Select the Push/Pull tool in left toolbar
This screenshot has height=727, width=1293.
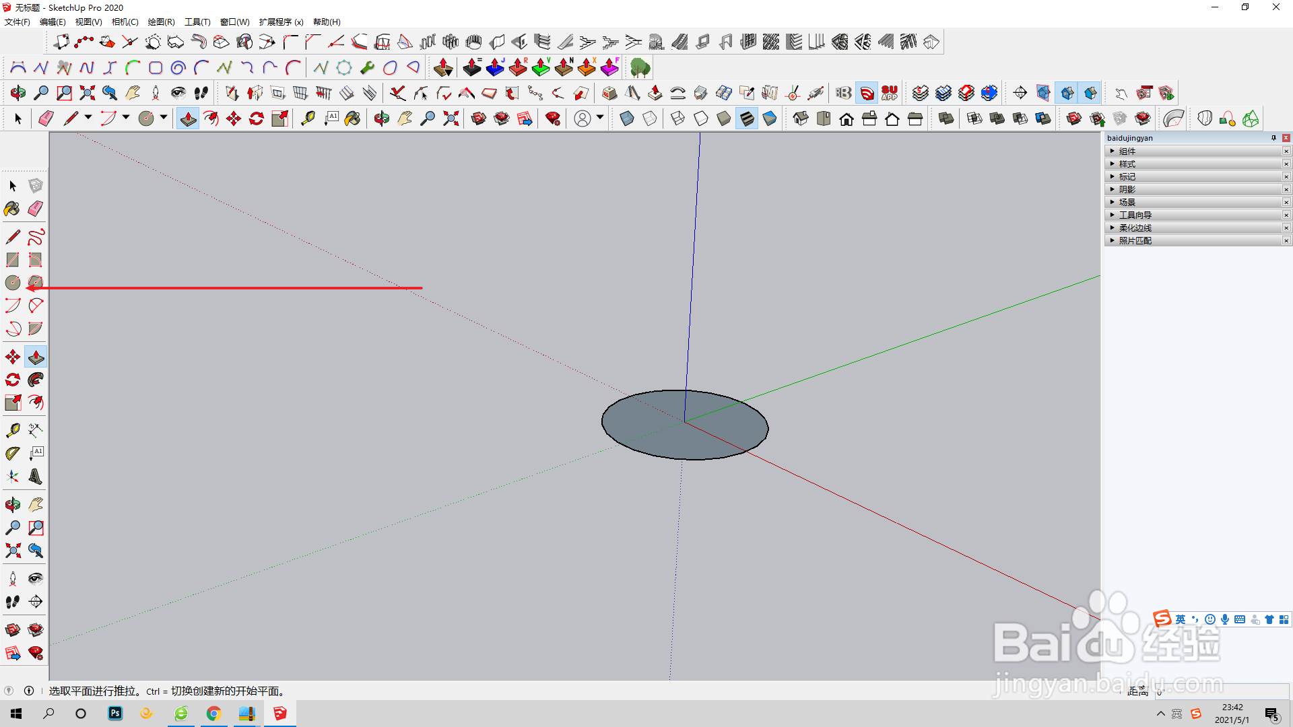pos(36,357)
